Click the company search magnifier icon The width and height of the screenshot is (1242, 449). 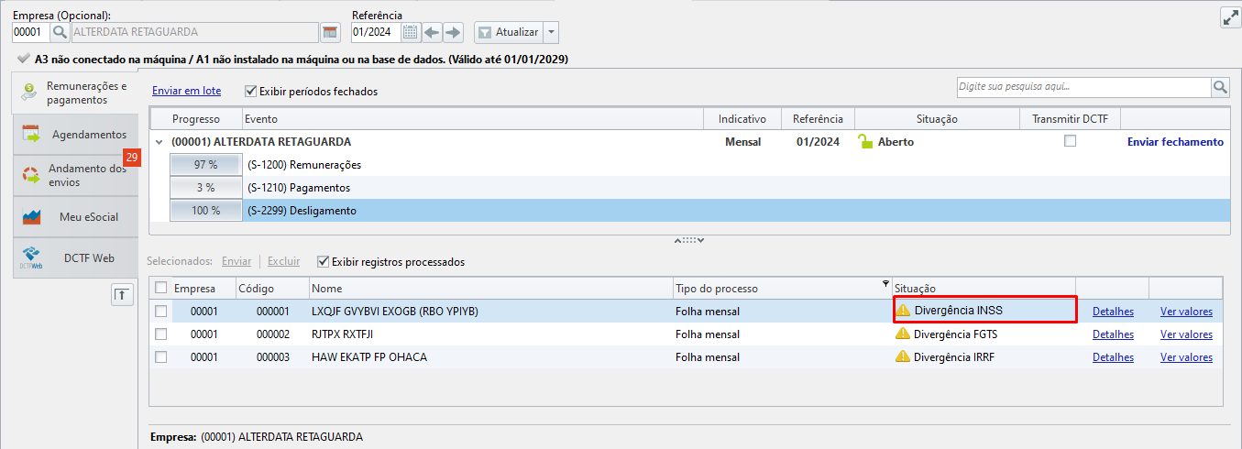[x=60, y=32]
